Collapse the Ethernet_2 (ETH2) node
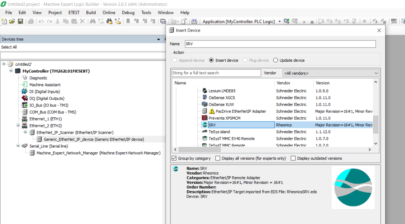Screen dimensions: 405x224 click(18, 125)
